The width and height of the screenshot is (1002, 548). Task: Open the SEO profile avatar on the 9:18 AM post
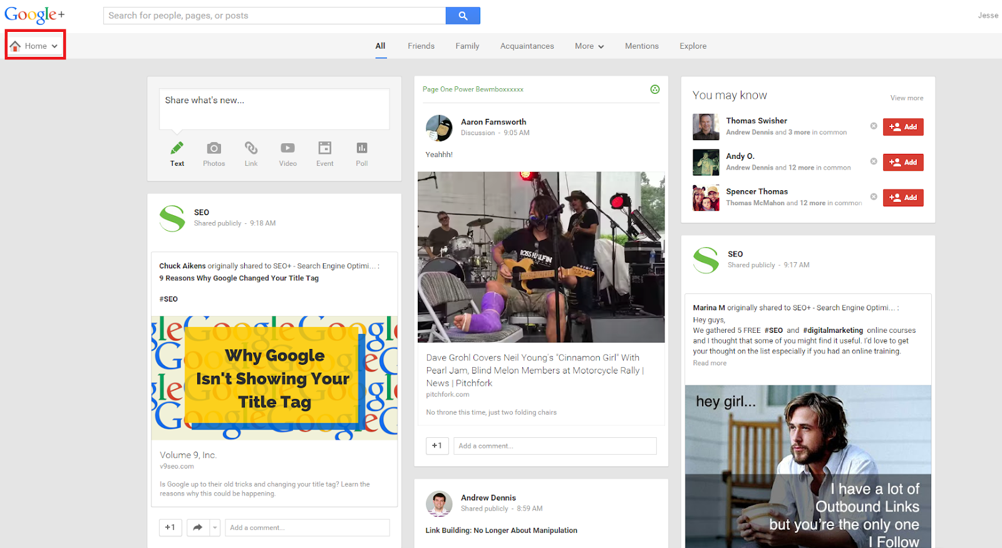[x=172, y=218]
